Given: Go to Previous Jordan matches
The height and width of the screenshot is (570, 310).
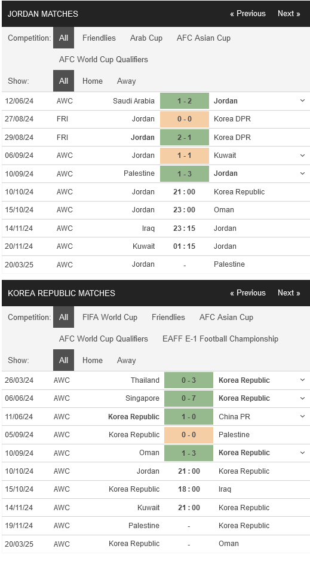Looking at the screenshot, I should point(248,13).
